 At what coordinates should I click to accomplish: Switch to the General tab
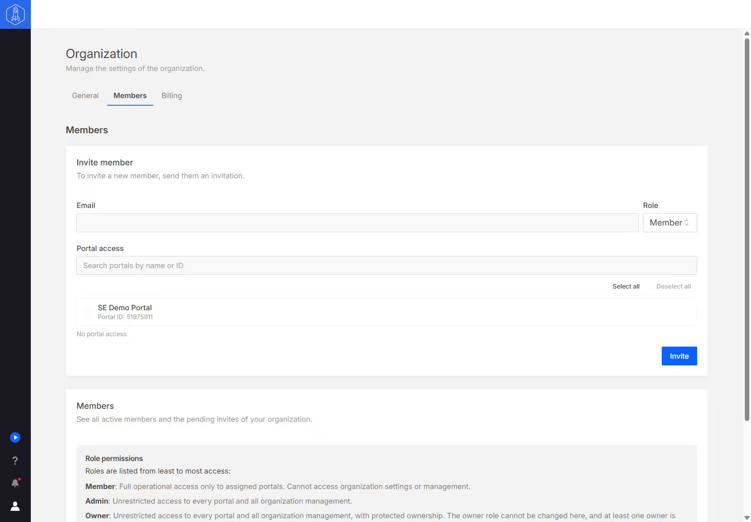click(x=85, y=96)
